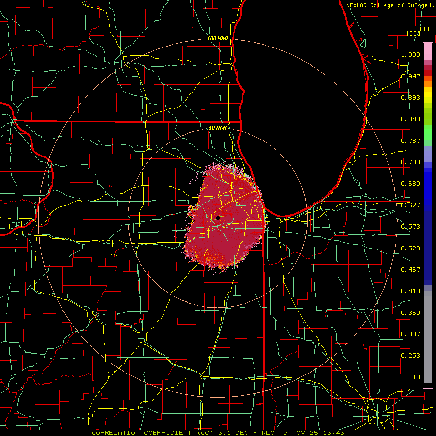Select the 0.947 legend value
436x436 pixels.
[410, 76]
